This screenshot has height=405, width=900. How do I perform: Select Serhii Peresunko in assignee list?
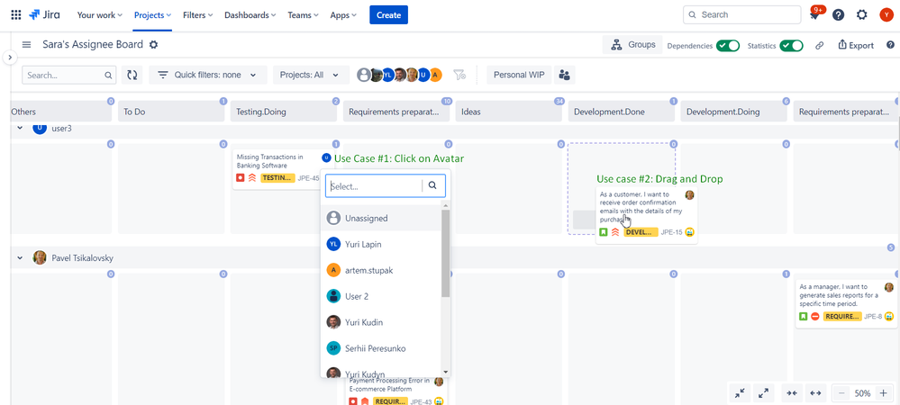coord(380,347)
